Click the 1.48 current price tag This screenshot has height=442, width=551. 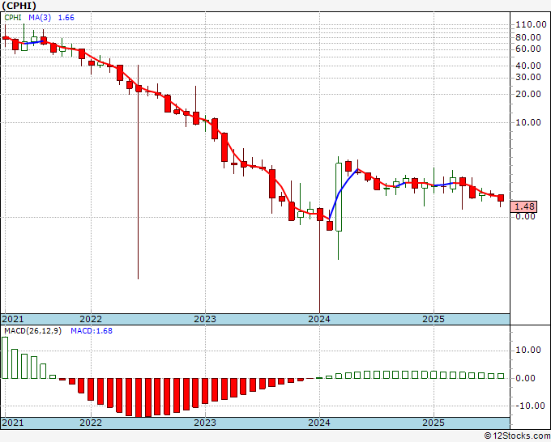click(x=523, y=206)
